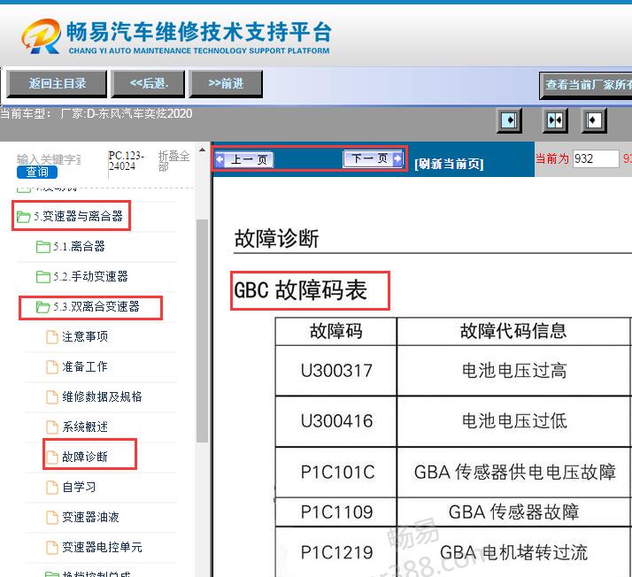Click the first of the three panel layout icons

510,120
